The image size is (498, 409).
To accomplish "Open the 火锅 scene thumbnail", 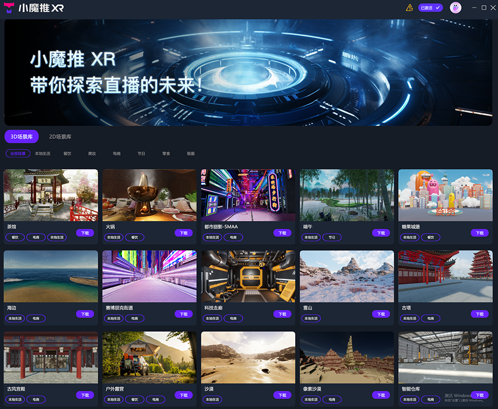I will click(149, 195).
